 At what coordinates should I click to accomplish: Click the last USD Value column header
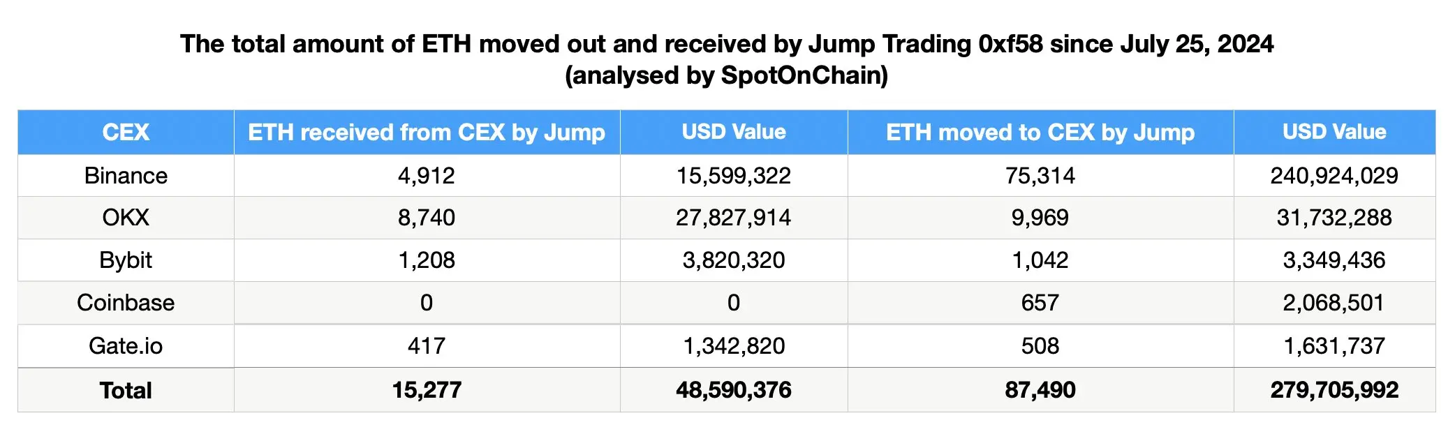point(1334,132)
